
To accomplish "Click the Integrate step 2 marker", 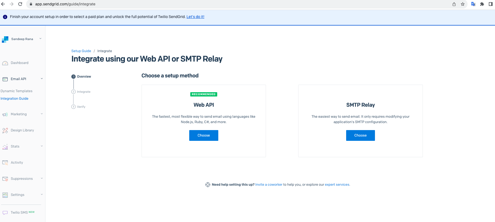I will click(73, 92).
